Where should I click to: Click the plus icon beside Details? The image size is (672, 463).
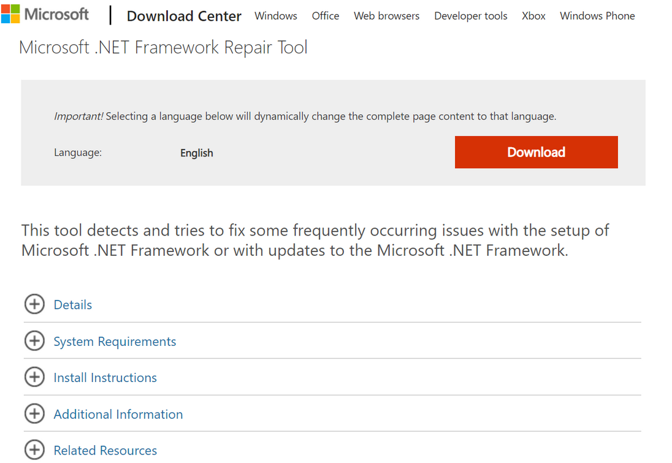pos(34,305)
